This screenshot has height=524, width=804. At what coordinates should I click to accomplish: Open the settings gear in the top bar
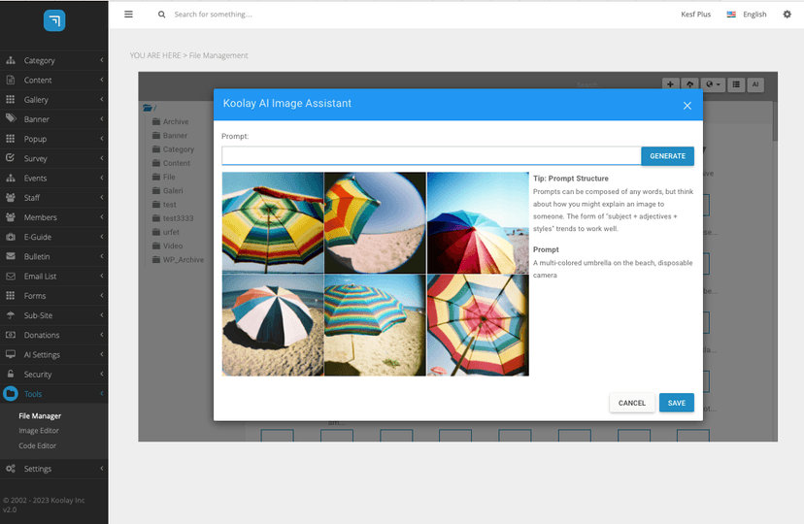click(x=787, y=15)
